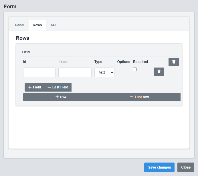The height and width of the screenshot is (176, 198).
Task: Switch to the Panel tab
Action: pos(19,25)
